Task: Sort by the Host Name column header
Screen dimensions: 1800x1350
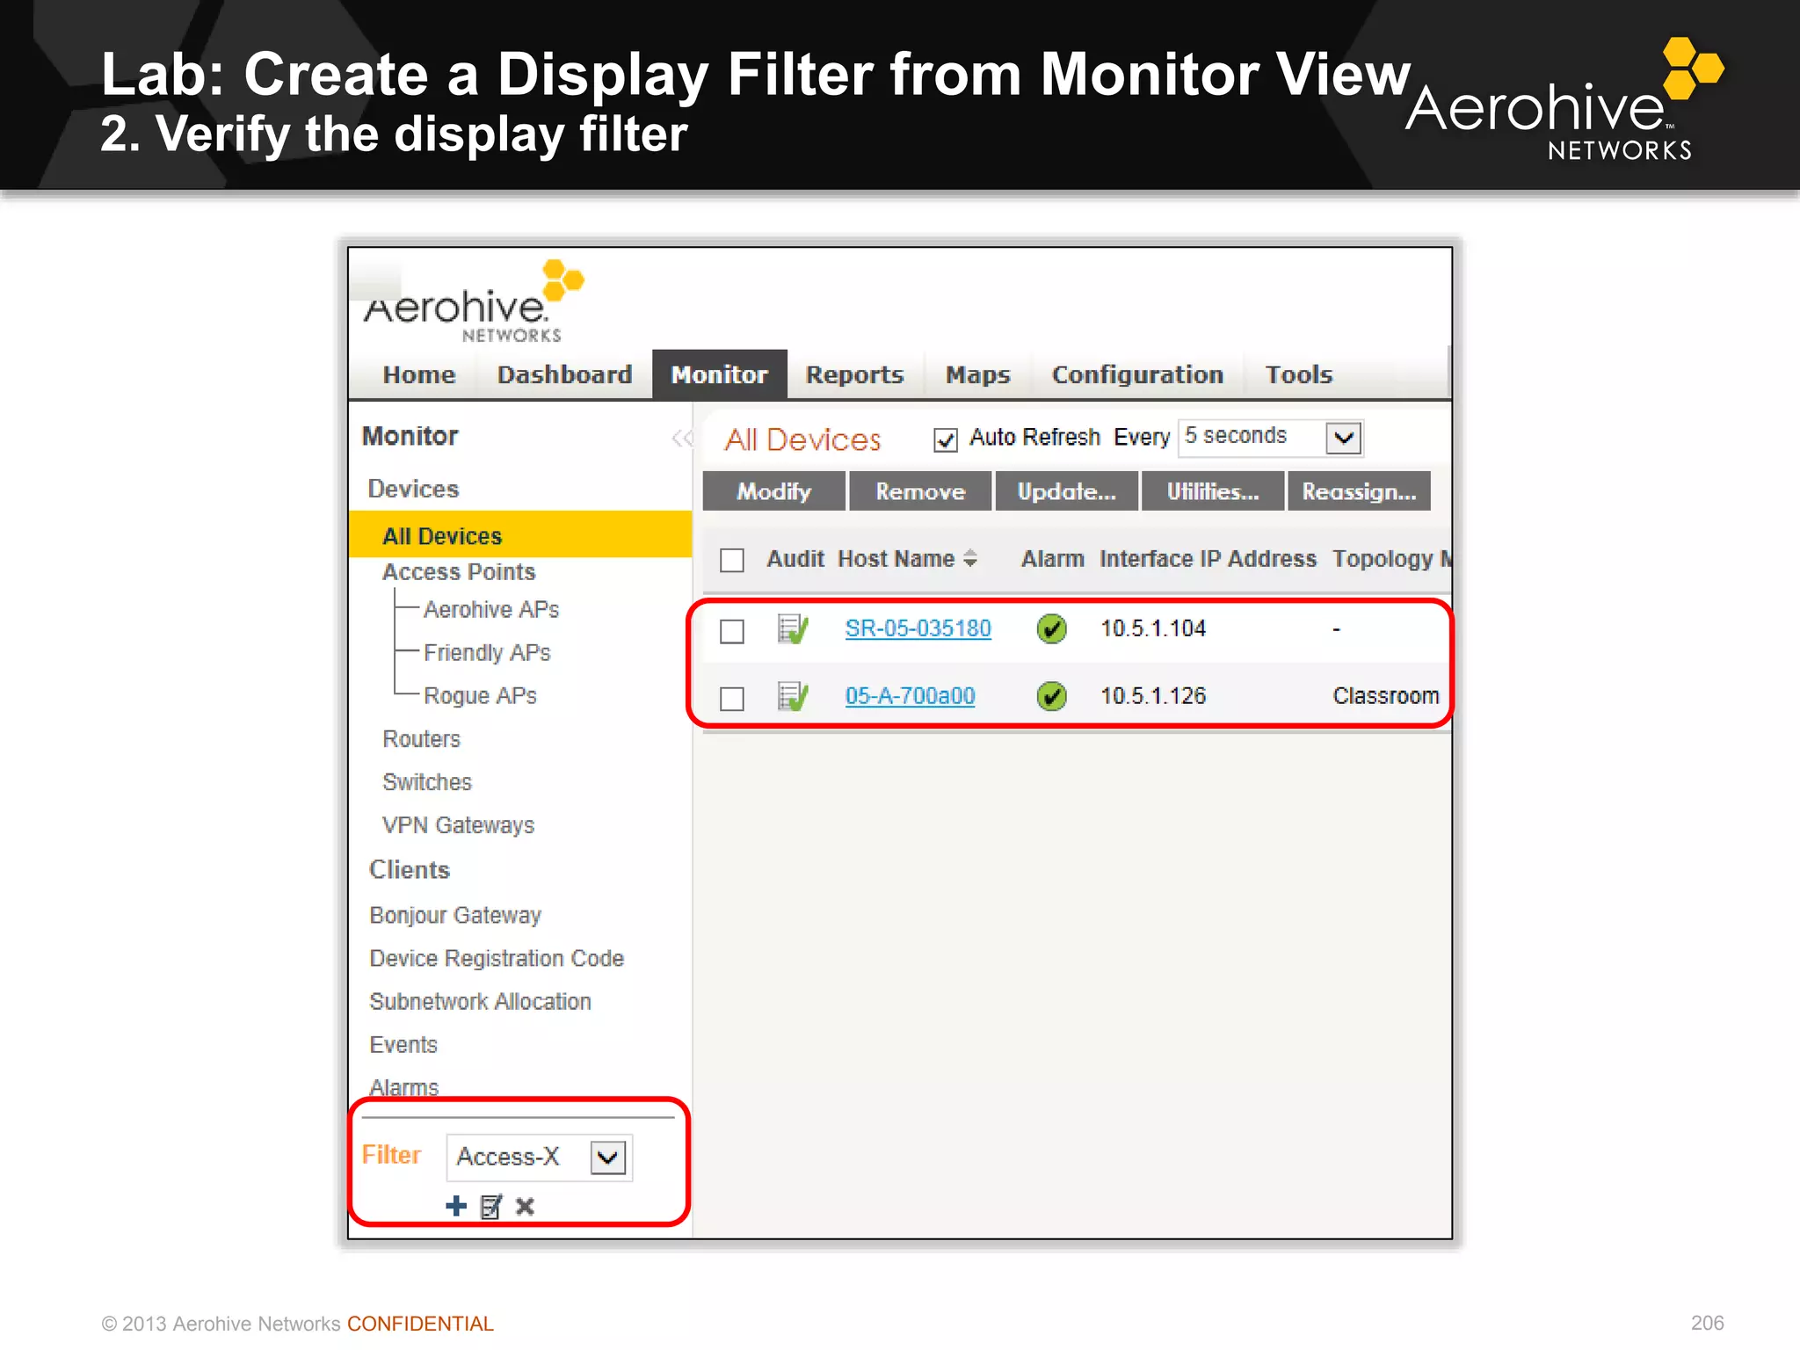Action: (x=896, y=559)
